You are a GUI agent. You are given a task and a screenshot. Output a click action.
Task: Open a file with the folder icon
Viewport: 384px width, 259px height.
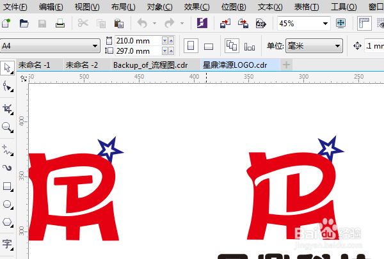tap(24, 24)
